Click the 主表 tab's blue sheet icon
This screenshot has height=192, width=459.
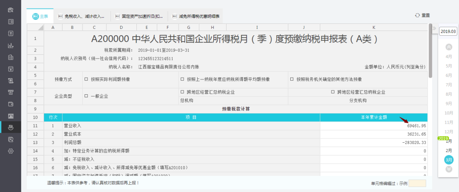pyautogui.click(x=35, y=17)
